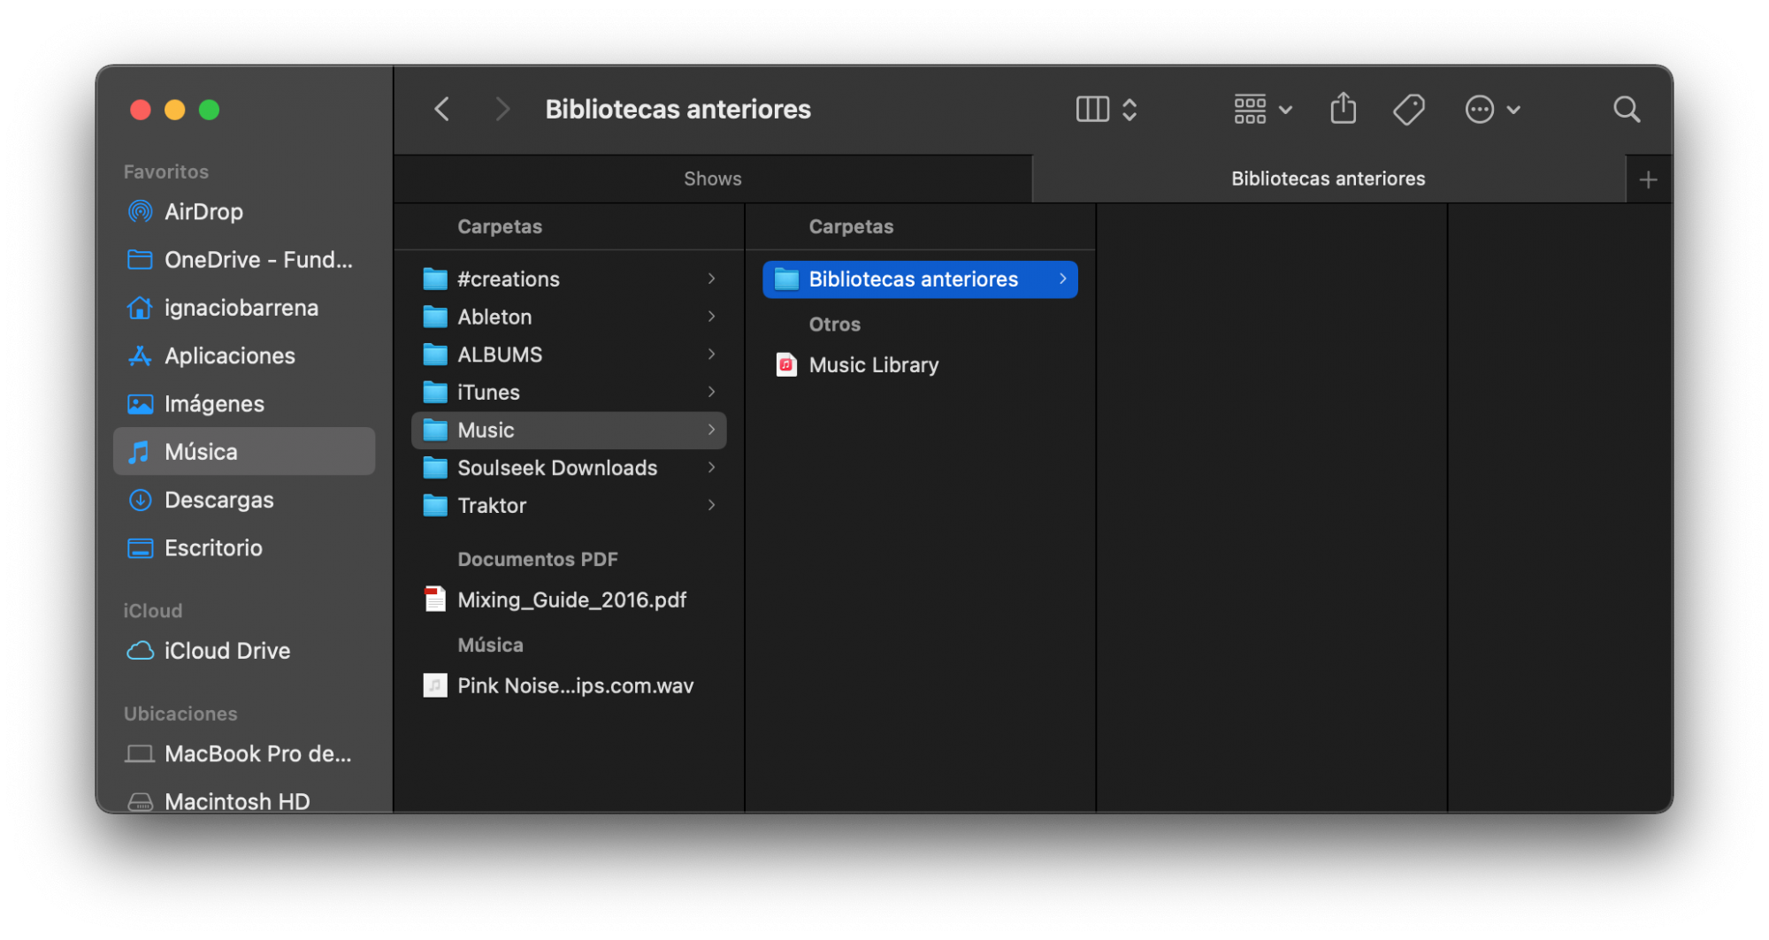Open the Share toolbar button

(1343, 110)
